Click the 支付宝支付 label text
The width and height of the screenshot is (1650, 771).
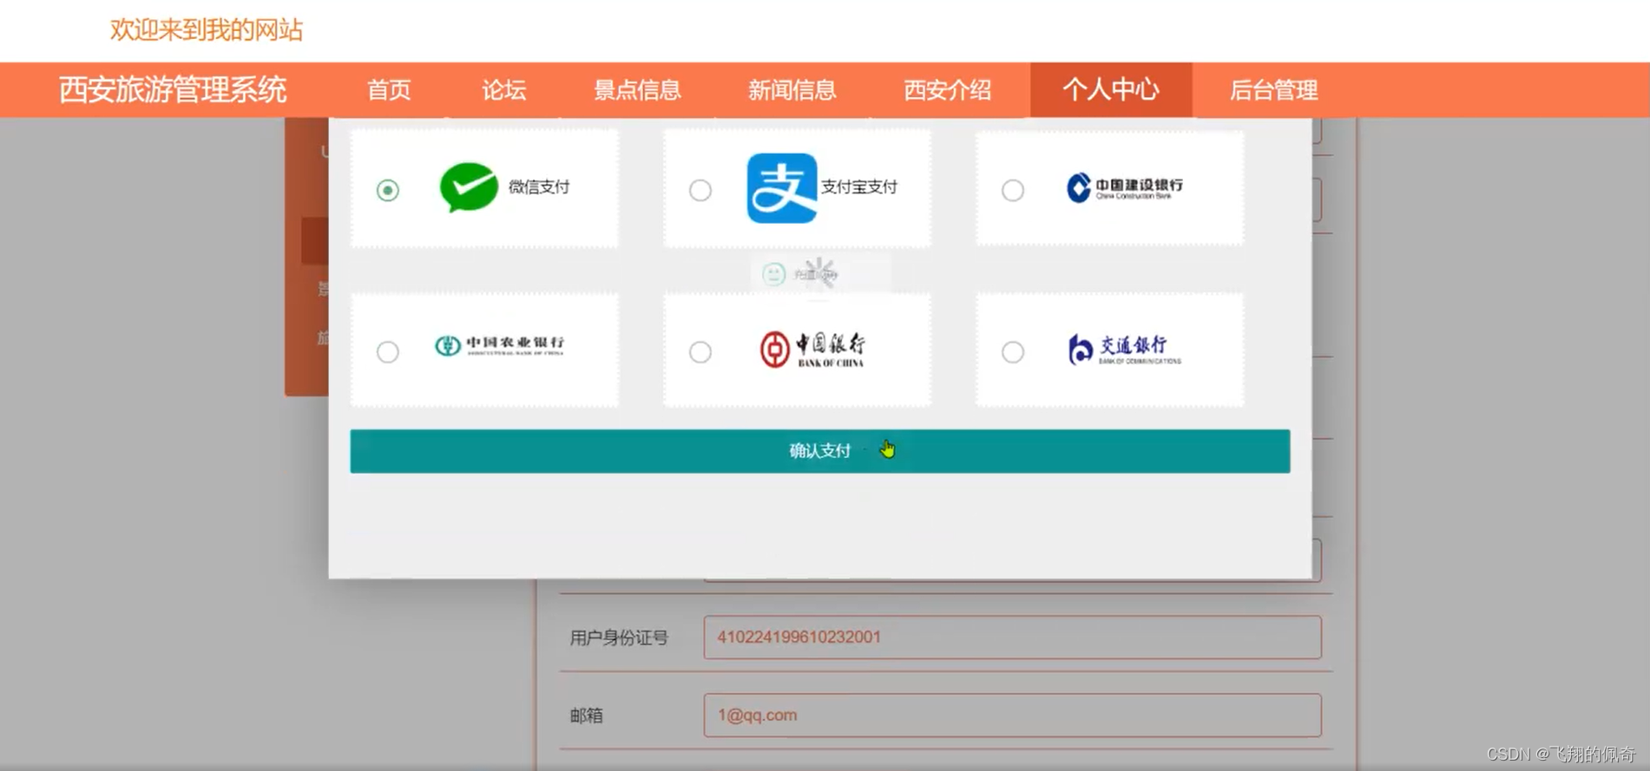tap(859, 187)
